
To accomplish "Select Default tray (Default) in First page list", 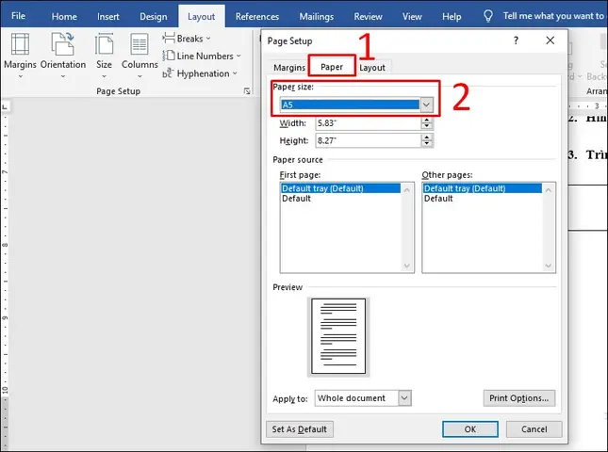I will click(340, 188).
